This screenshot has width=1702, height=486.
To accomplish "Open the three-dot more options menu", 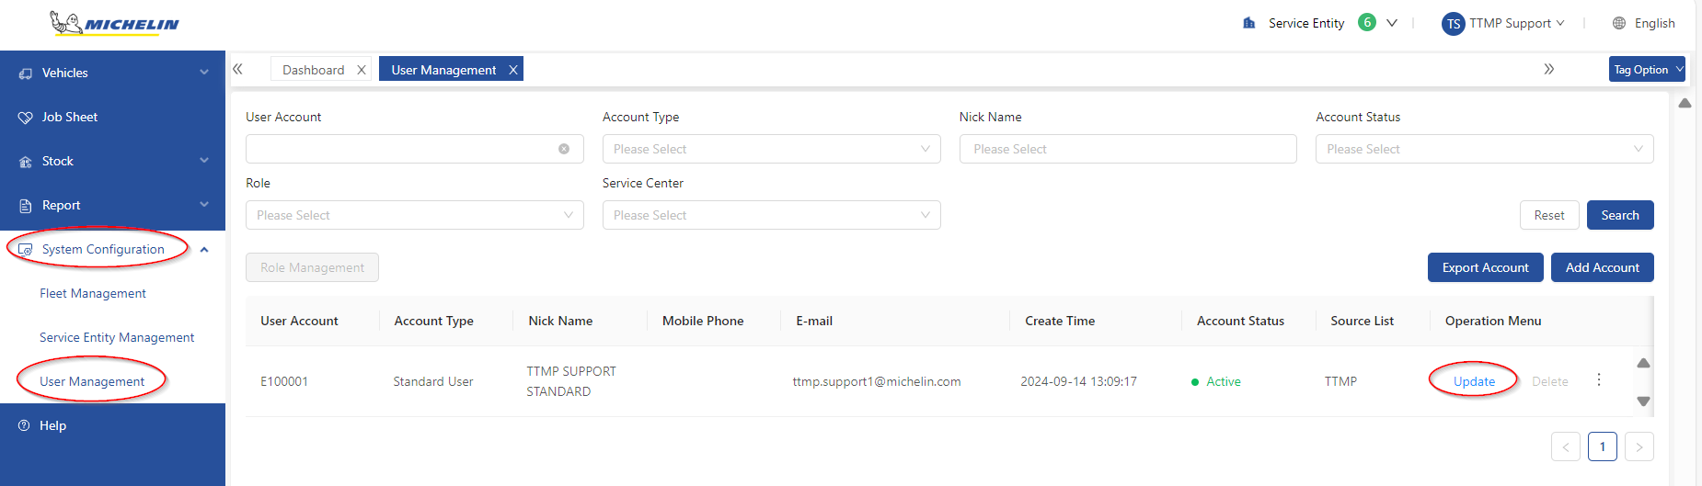I will pos(1599,380).
